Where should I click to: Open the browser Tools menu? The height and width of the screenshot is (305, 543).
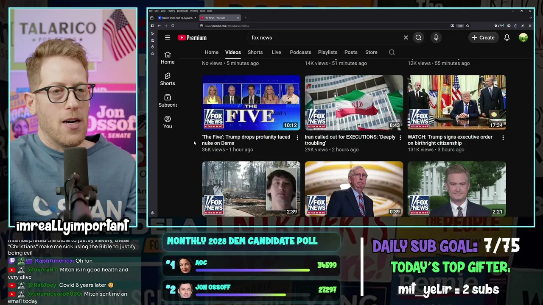[202, 11]
